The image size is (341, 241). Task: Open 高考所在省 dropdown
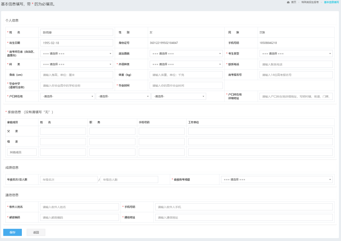(76, 53)
